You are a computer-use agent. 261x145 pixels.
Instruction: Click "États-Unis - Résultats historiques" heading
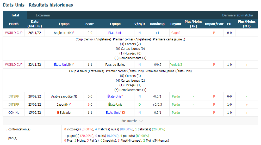38,5
